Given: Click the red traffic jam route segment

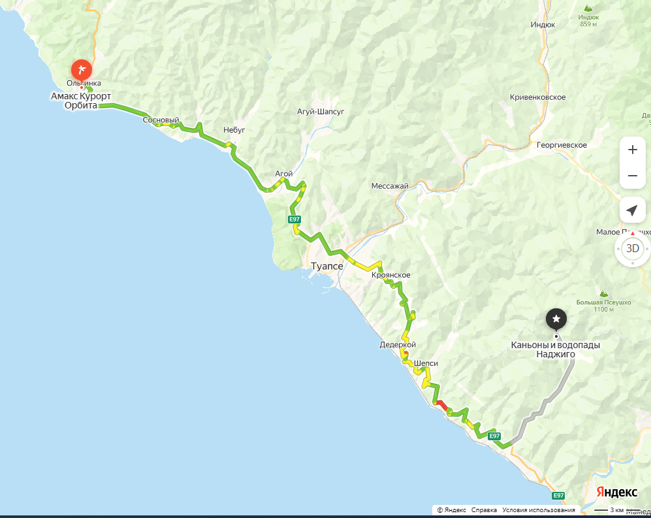Looking at the screenshot, I should point(441,405).
